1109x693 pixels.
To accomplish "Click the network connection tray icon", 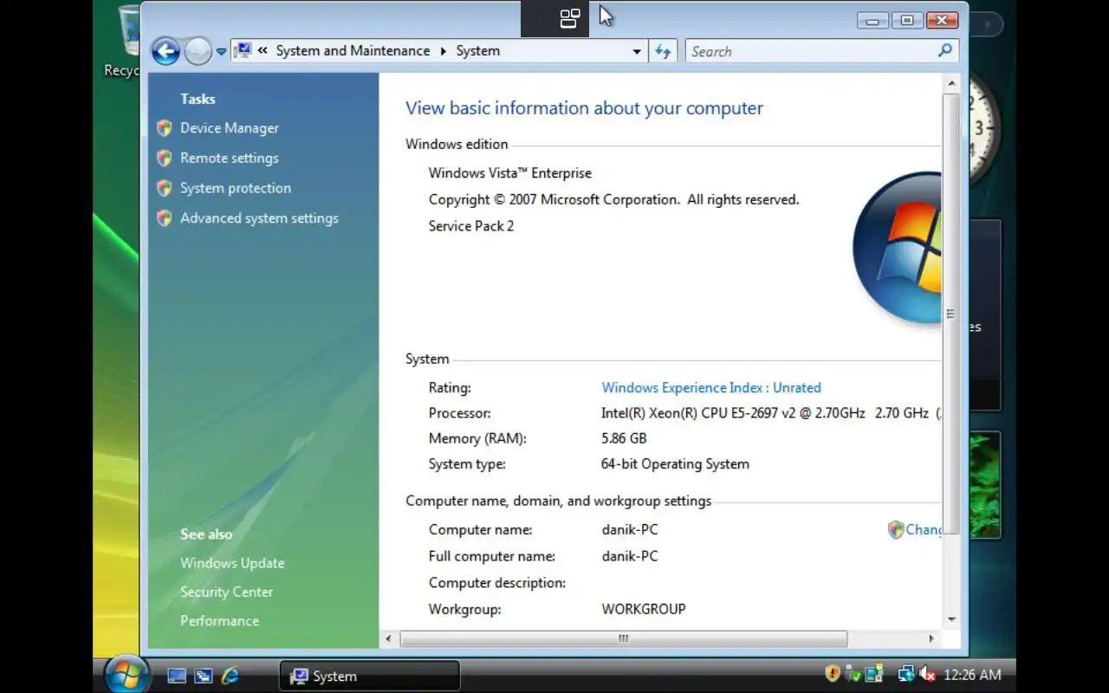I will click(x=906, y=674).
